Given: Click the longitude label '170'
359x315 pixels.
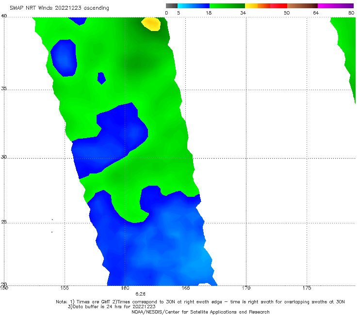Looking at the screenshot, I should 246,288.
